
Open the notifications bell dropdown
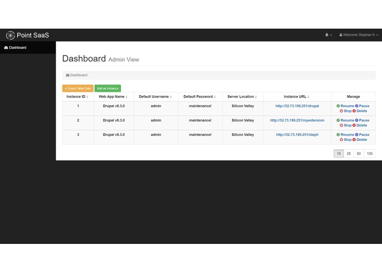click(328, 35)
